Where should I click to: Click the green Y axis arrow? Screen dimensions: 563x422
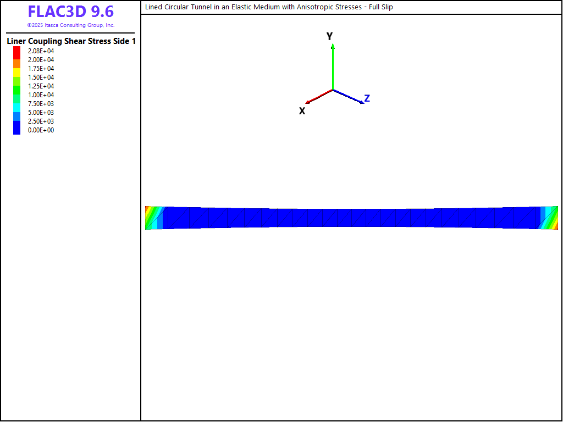coord(333,66)
